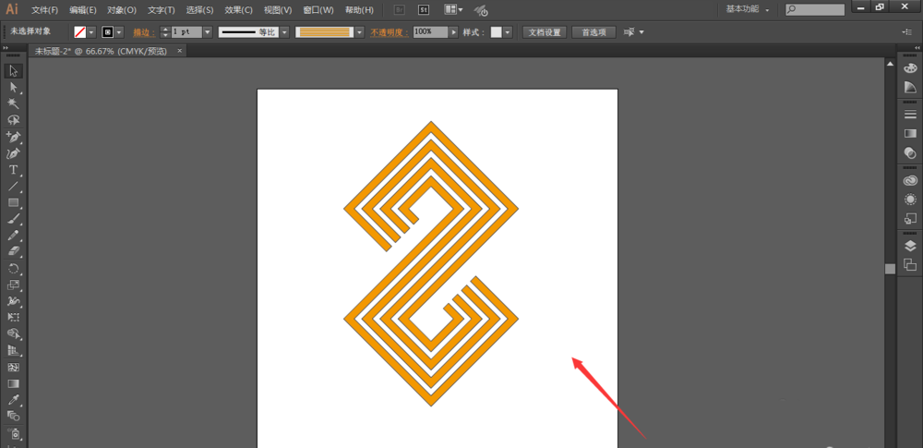
Task: Activate the Eyedropper tool
Action: [x=14, y=400]
